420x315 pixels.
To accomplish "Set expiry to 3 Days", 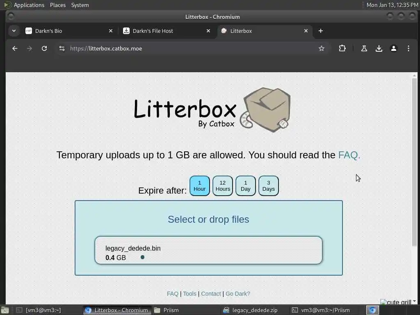I will pos(269,186).
